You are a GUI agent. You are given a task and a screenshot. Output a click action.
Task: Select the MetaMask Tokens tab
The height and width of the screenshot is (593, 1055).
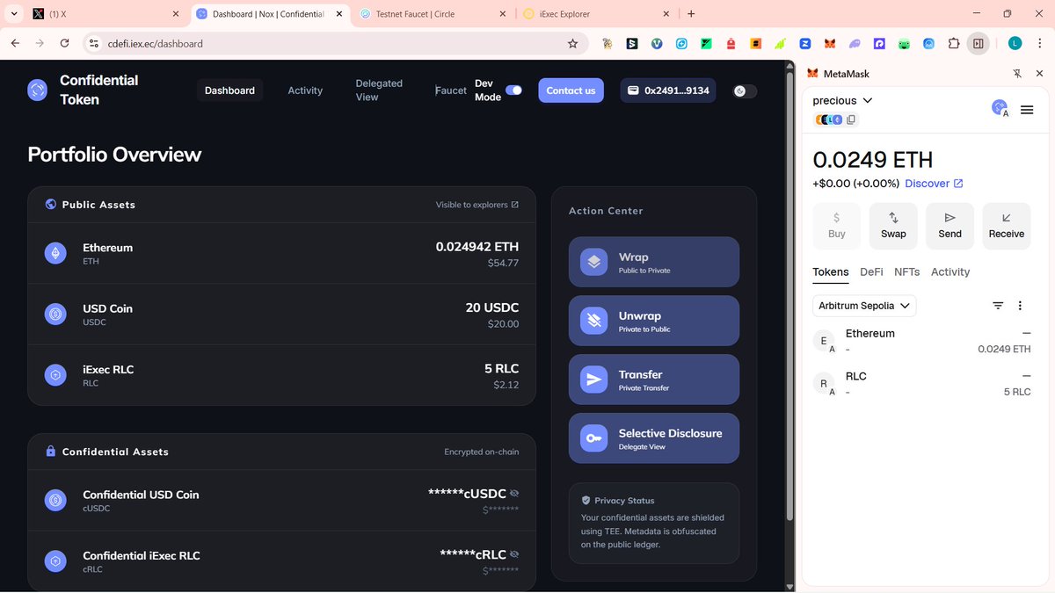(x=831, y=272)
